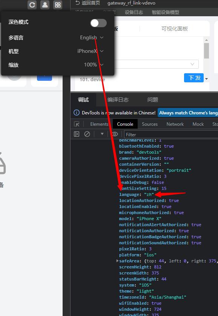Click the vertical scrollbar in the debug panel

(206, 51)
